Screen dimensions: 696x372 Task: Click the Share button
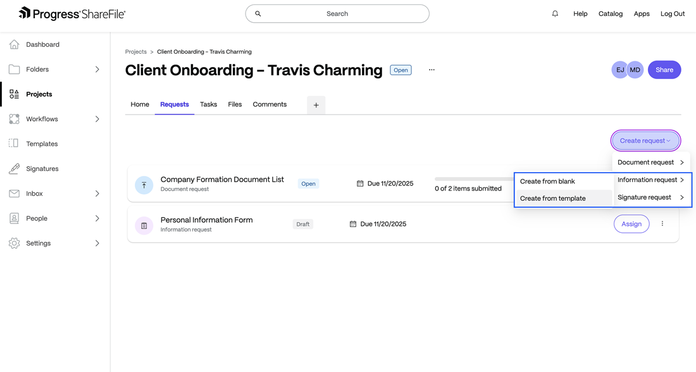click(x=664, y=70)
